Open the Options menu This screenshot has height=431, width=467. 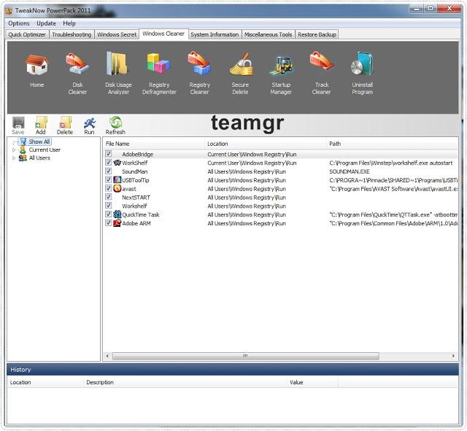point(19,23)
